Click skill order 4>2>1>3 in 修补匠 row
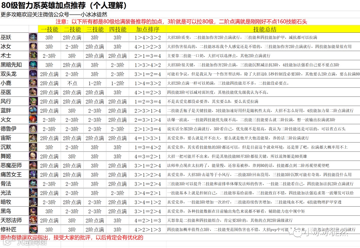The width and height of the screenshot is (360, 248). click(148, 230)
